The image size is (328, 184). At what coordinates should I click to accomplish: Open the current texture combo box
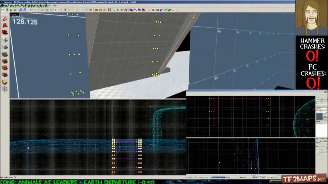click(x=322, y=112)
